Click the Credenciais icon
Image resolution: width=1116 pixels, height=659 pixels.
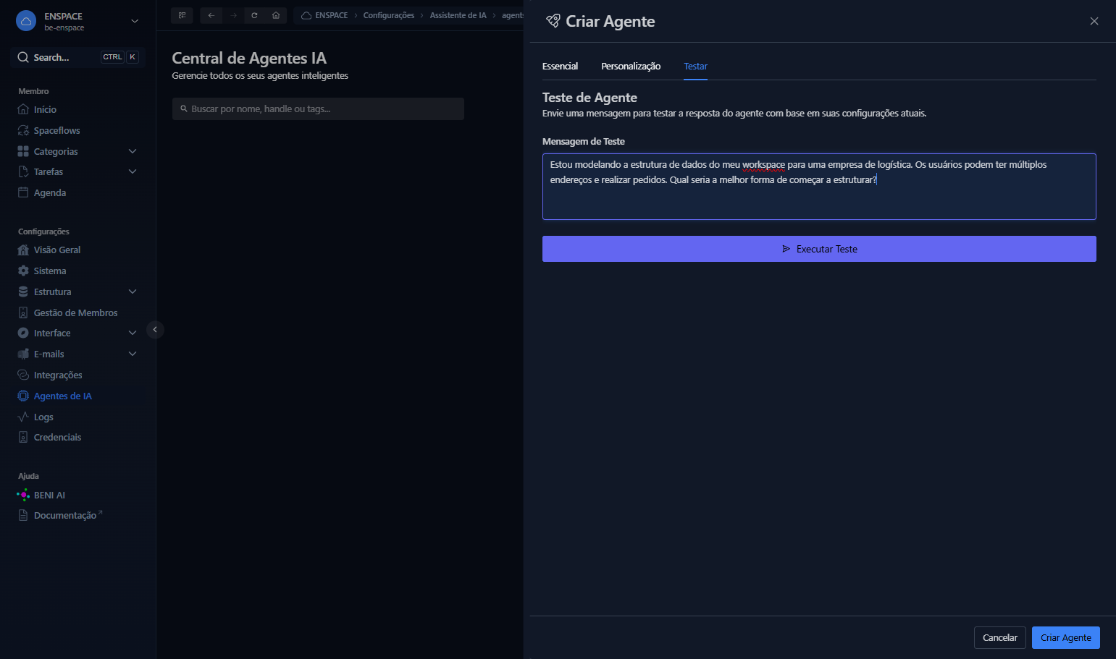click(23, 437)
